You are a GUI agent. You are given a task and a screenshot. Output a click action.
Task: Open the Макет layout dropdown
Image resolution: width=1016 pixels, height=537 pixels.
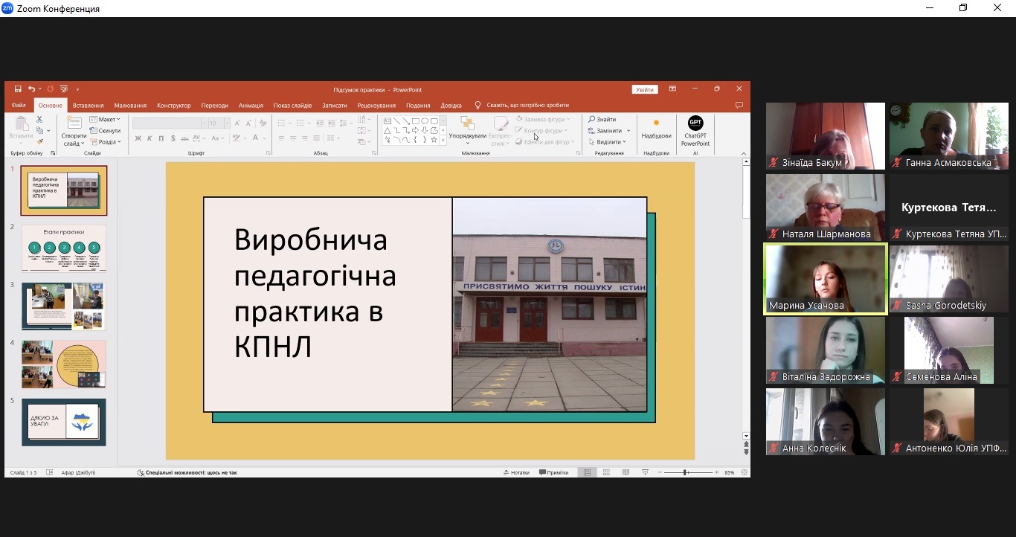coord(104,119)
